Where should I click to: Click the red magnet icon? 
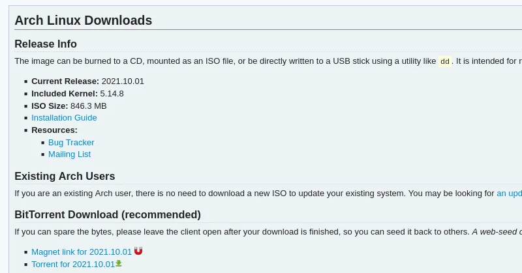(138, 251)
